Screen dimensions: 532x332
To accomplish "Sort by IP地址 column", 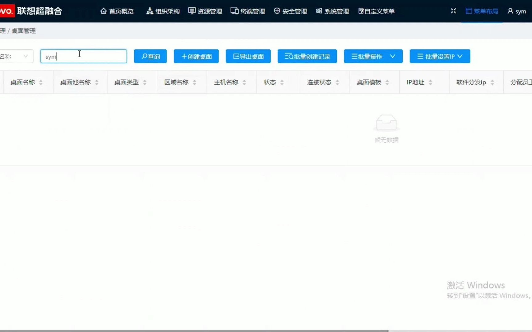I will (x=430, y=82).
